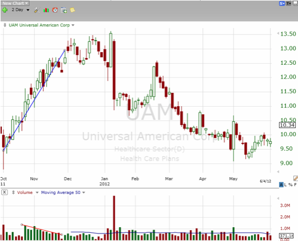The height and width of the screenshot is (241, 298).
Task: Expand the Moving Average 50 dropdown arrow
Action: (84, 193)
